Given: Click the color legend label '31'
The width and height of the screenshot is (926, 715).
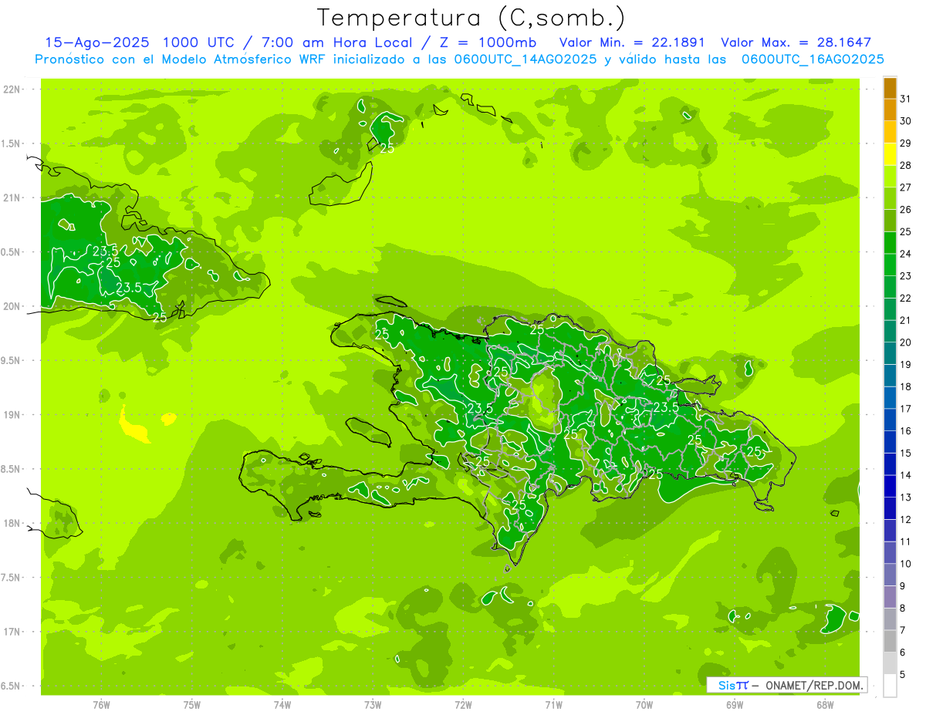Looking at the screenshot, I should click(906, 99).
